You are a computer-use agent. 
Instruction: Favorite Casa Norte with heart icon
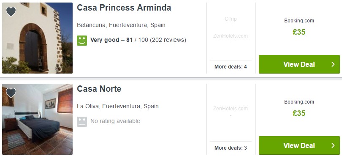tap(11, 93)
